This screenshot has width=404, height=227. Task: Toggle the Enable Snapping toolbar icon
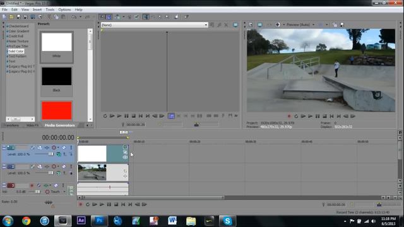click(102, 17)
